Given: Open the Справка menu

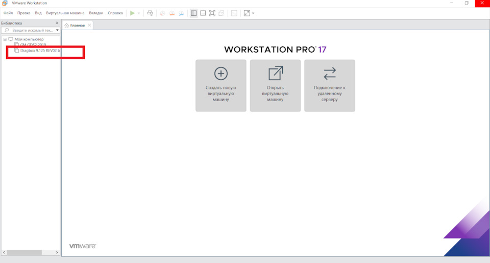Looking at the screenshot, I should click(115, 13).
